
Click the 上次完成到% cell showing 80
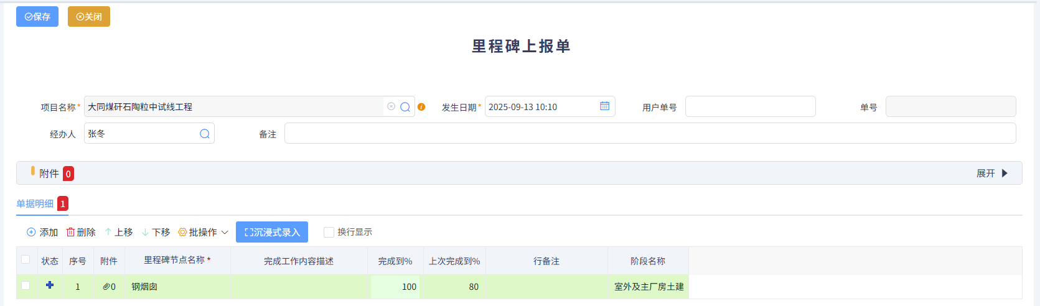454,287
